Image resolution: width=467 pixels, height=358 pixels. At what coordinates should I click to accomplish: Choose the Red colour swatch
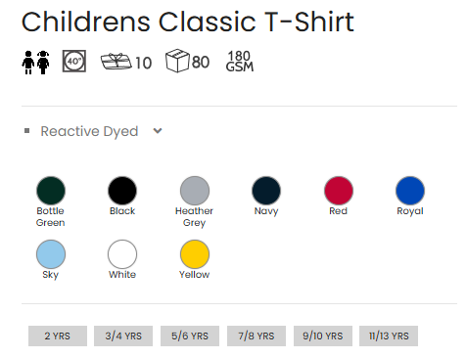point(339,191)
